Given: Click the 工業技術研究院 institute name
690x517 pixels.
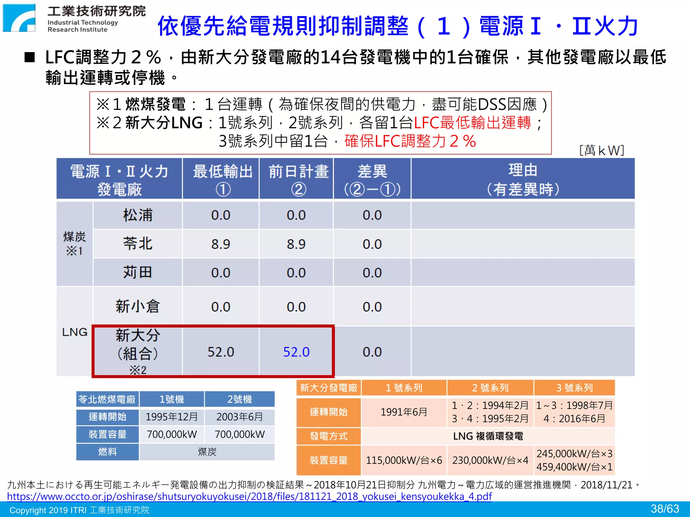Looking at the screenshot, I should (x=96, y=11).
